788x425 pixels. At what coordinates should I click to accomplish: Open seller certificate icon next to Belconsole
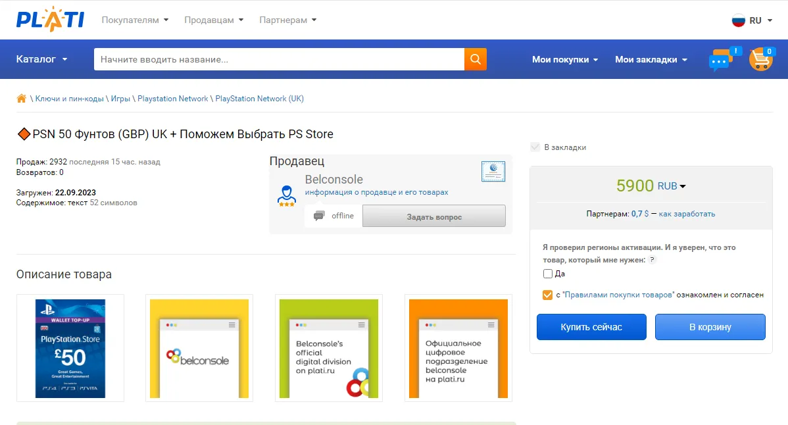[x=493, y=171]
